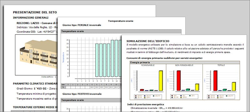This screenshot has height=112, width=250.
Task: Select the tall red bar in NON RINNOVABILE chart
Action: tap(179, 81)
